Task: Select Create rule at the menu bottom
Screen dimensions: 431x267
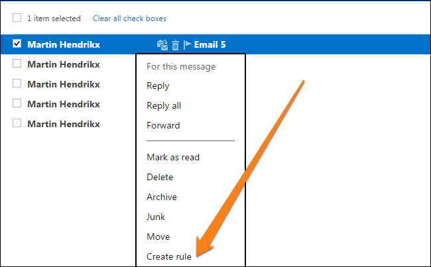Action: tap(169, 256)
